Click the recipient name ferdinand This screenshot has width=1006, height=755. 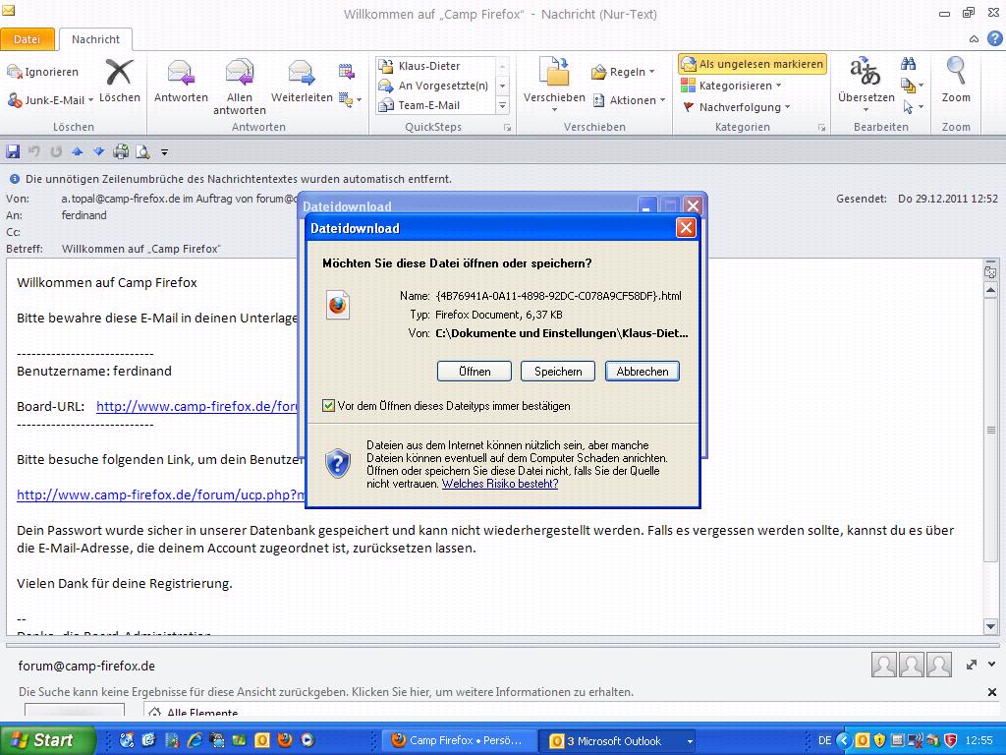click(x=84, y=215)
